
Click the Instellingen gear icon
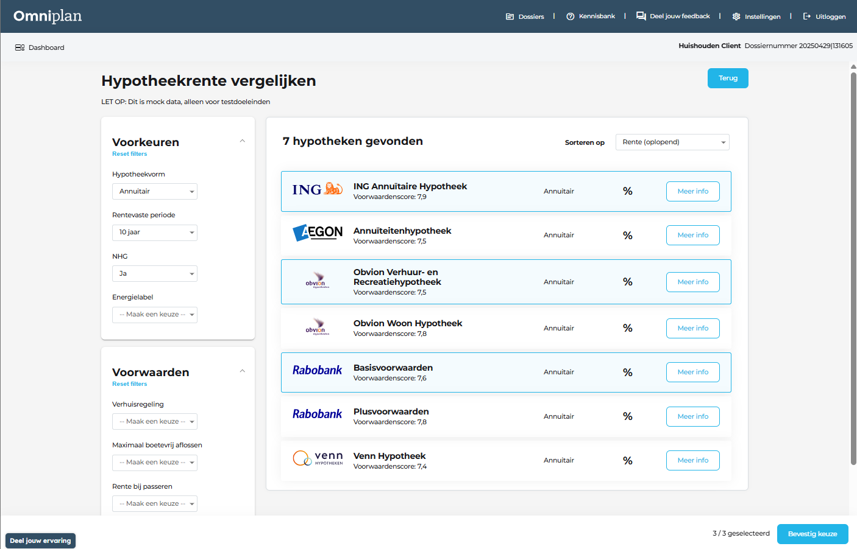[736, 16]
